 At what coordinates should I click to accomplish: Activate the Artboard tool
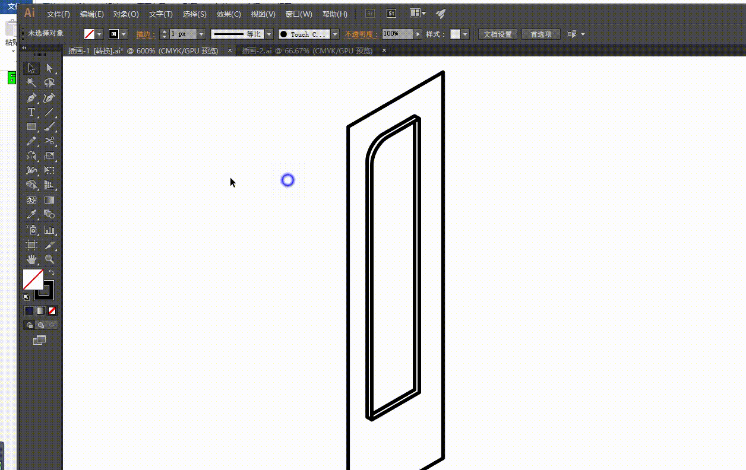click(31, 244)
